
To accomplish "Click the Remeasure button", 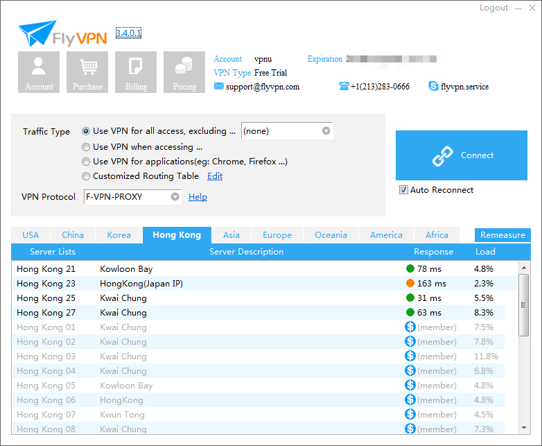I will pos(502,235).
